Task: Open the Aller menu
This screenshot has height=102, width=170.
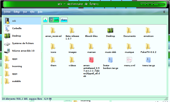Action: tap(32, 12)
